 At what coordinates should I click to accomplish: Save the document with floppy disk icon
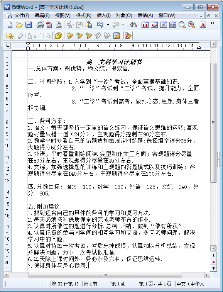[29, 25]
